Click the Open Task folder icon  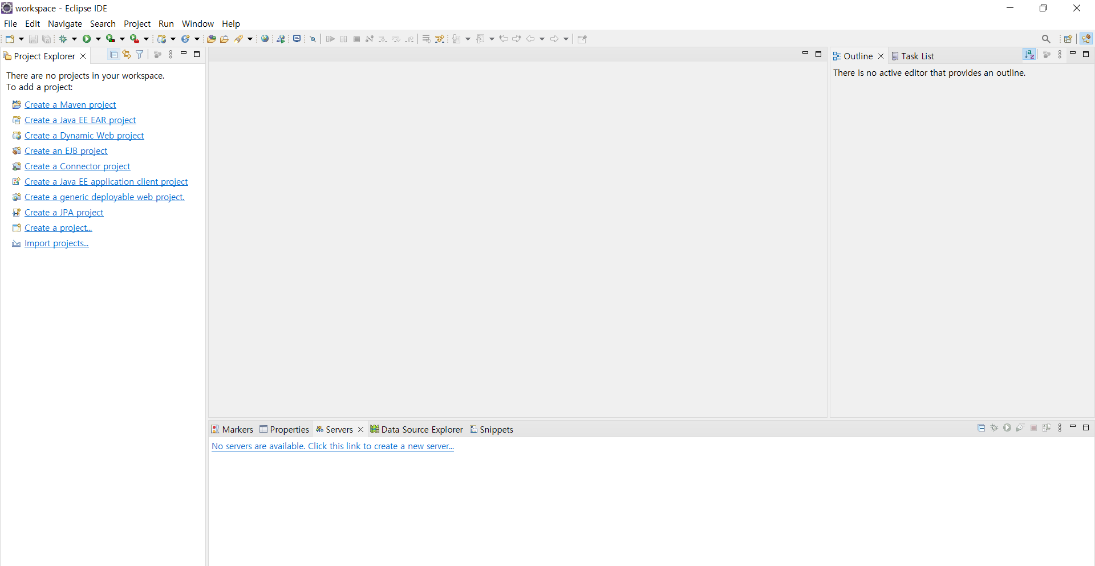pos(225,39)
